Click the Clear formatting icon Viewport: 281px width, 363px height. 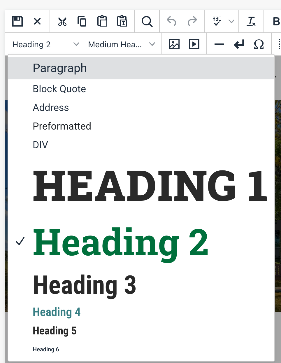[251, 21]
